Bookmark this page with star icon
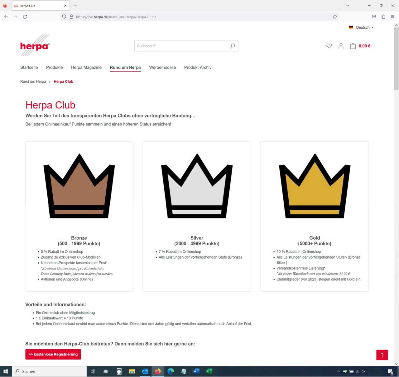Image resolution: width=399 pixels, height=377 pixels. pyautogui.click(x=335, y=17)
